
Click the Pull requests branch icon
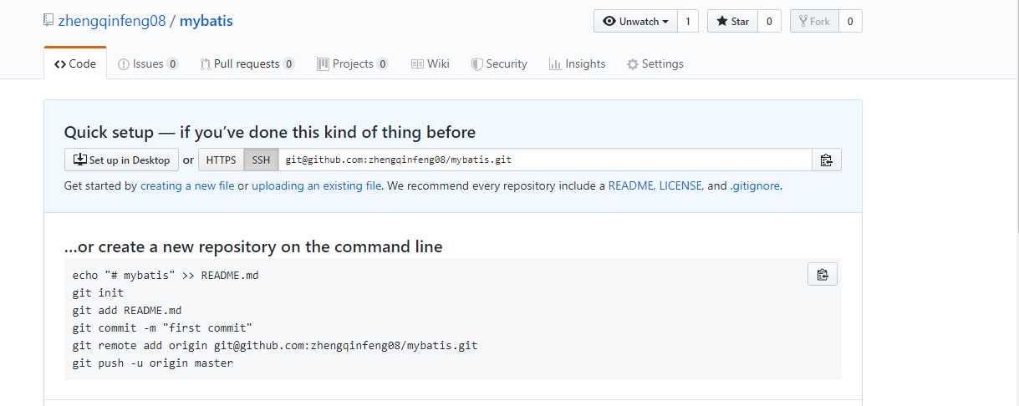[x=205, y=64]
